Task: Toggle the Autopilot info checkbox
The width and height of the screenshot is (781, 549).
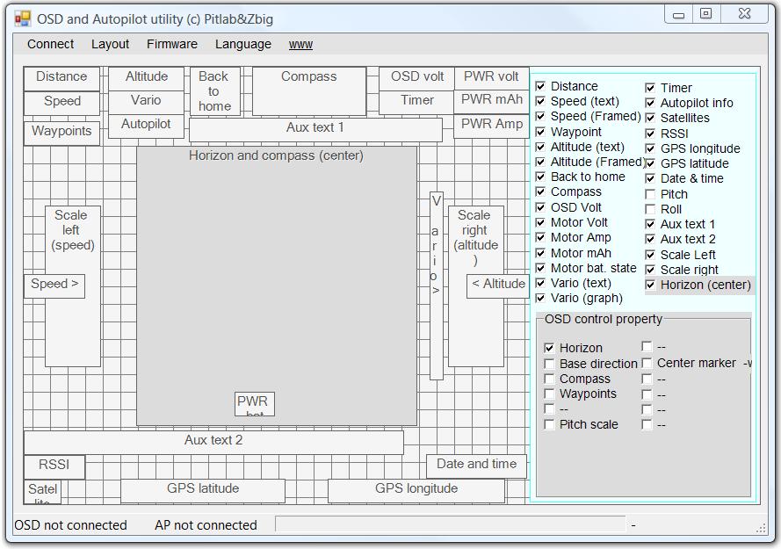Action: pyautogui.click(x=650, y=103)
